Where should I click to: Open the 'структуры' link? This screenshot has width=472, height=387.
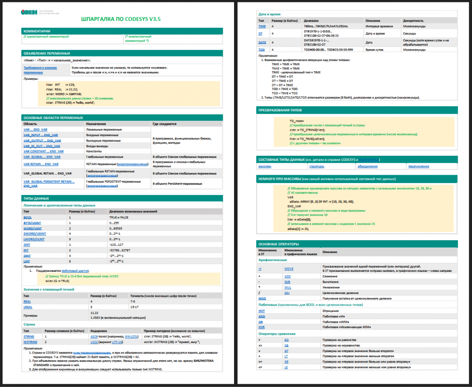pyautogui.click(x=317, y=166)
